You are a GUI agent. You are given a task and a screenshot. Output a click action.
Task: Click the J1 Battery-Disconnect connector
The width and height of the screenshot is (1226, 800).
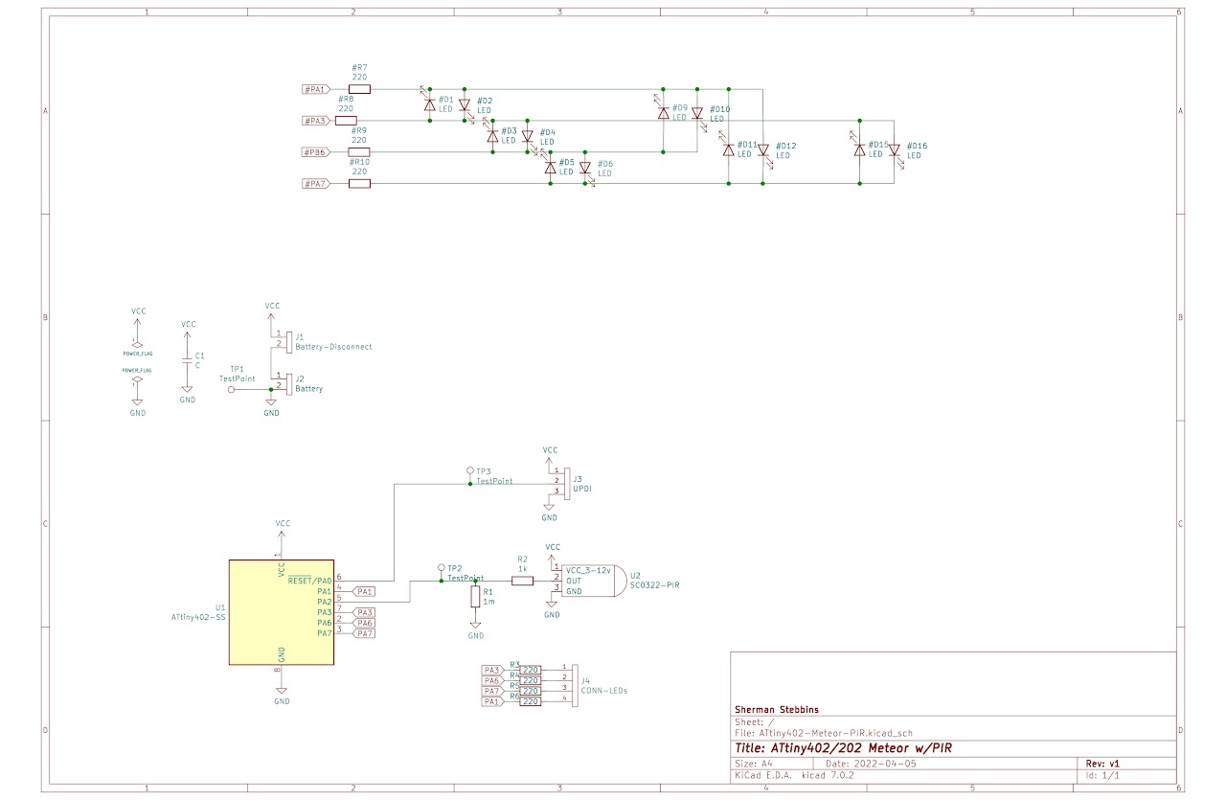tap(287, 339)
